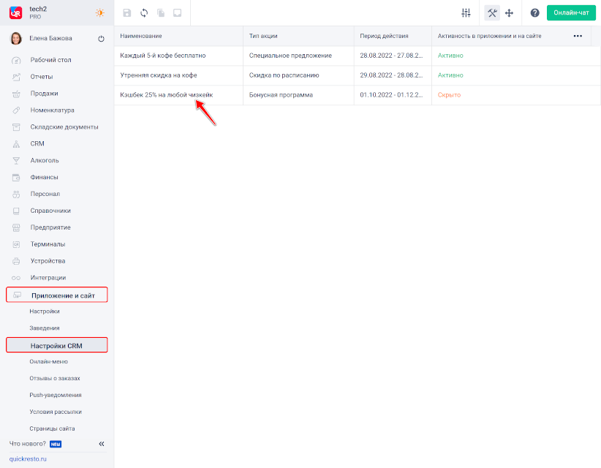Open Push-уведомления submenu item
Image resolution: width=601 pixels, height=468 pixels.
point(56,395)
